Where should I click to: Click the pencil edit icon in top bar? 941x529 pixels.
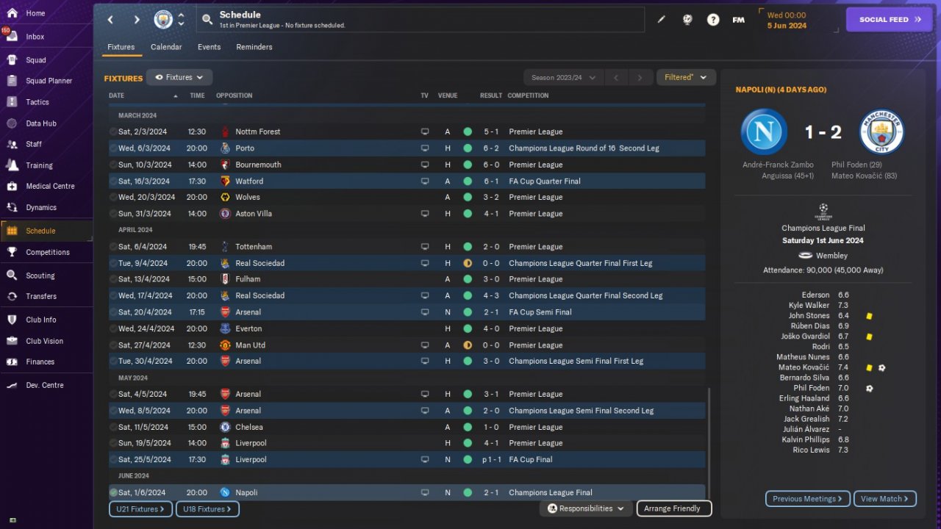pos(661,20)
